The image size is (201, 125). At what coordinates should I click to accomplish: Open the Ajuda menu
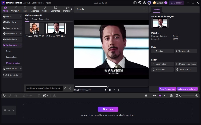point(48,3)
